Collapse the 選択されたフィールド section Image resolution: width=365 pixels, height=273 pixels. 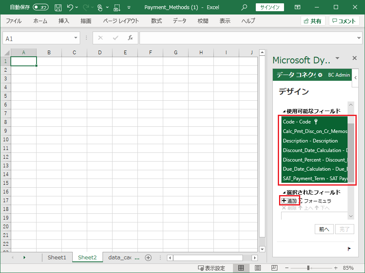pos(284,193)
